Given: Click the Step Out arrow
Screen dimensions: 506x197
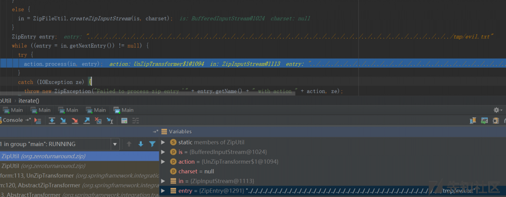Looking at the screenshot, I should point(87,120).
